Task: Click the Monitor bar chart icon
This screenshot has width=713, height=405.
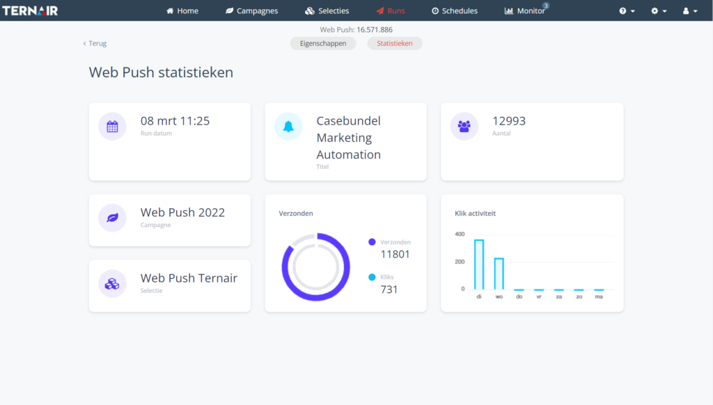Action: [x=509, y=11]
